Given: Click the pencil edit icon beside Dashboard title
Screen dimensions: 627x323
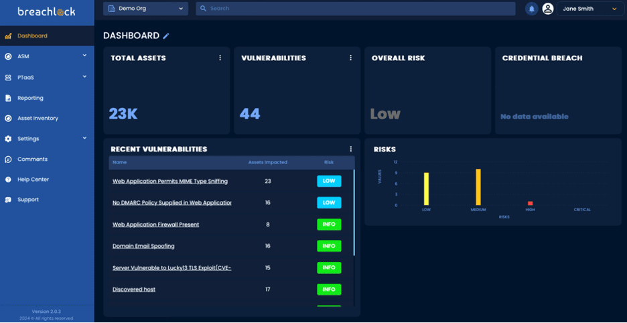Looking at the screenshot, I should click(166, 36).
